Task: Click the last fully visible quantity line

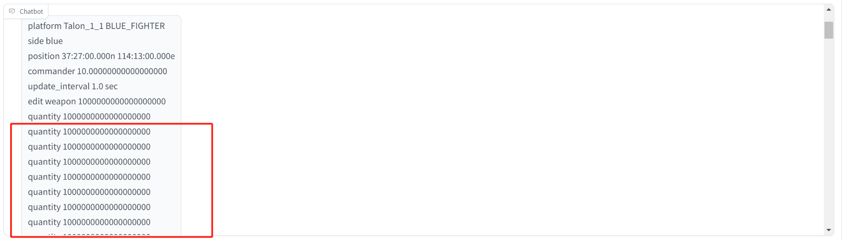Action: pyautogui.click(x=89, y=222)
